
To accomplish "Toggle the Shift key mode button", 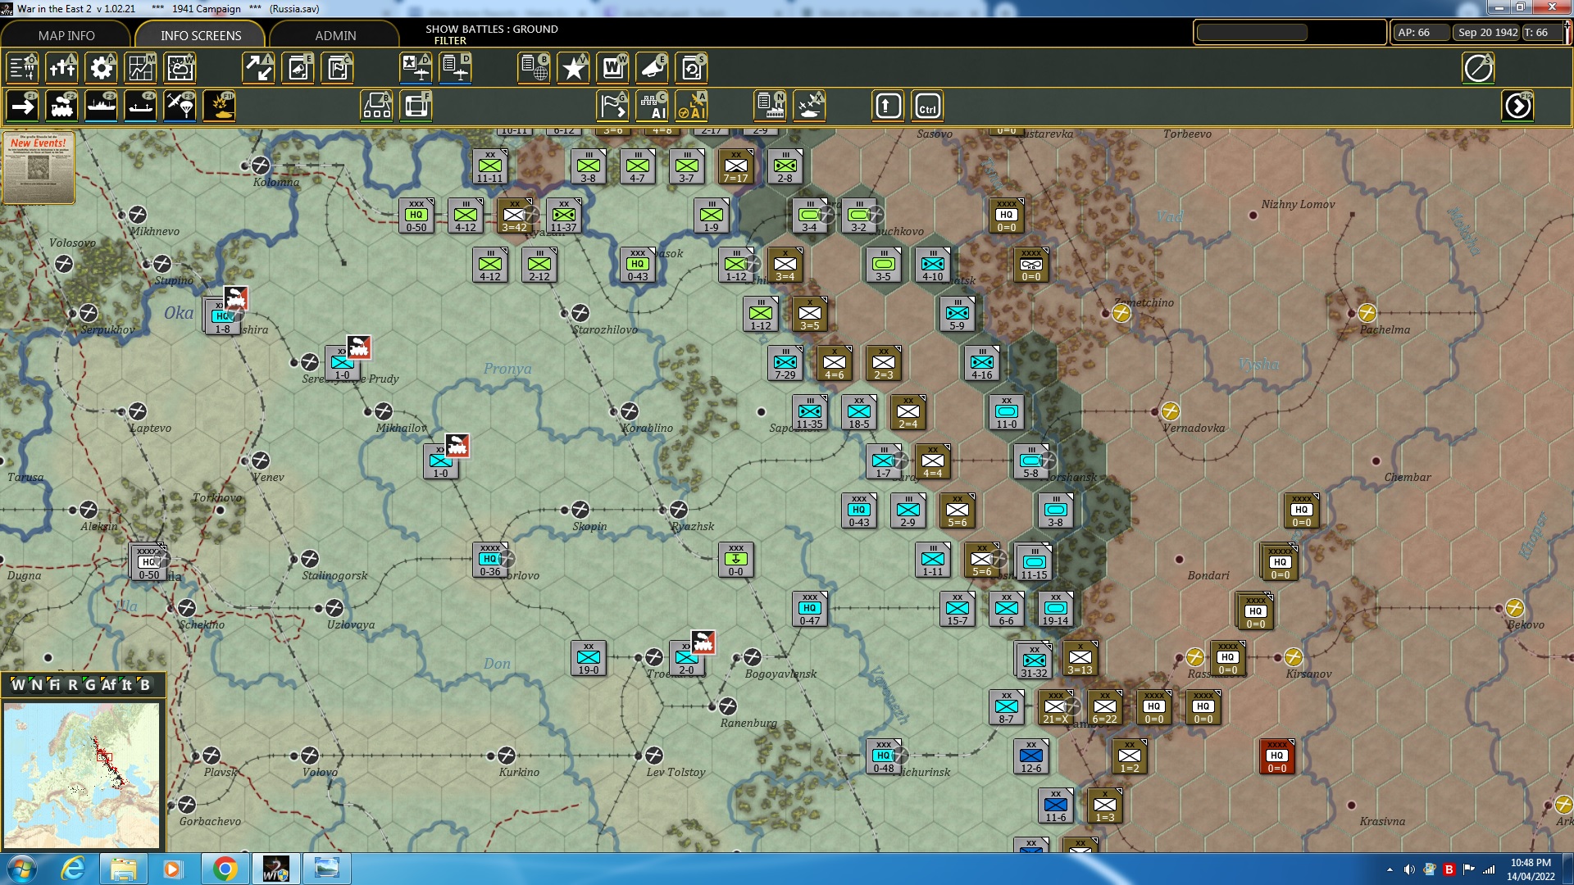I will (x=888, y=106).
